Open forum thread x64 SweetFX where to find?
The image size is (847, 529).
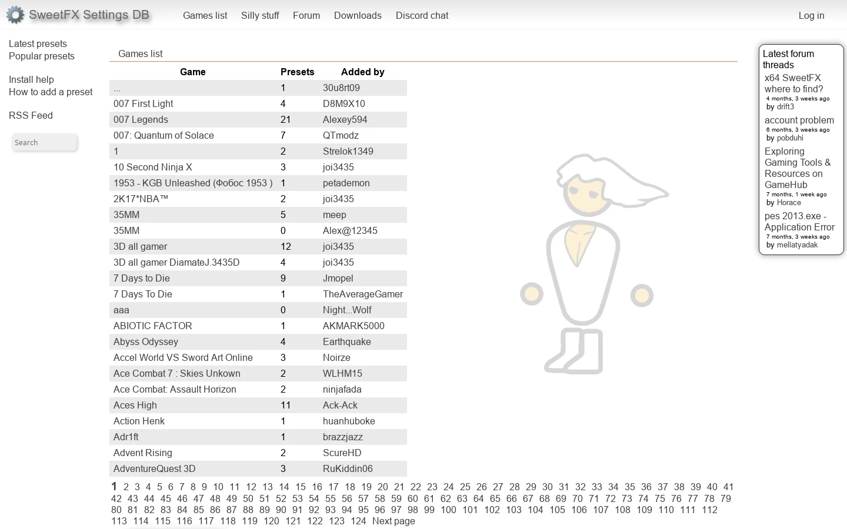pyautogui.click(x=794, y=83)
